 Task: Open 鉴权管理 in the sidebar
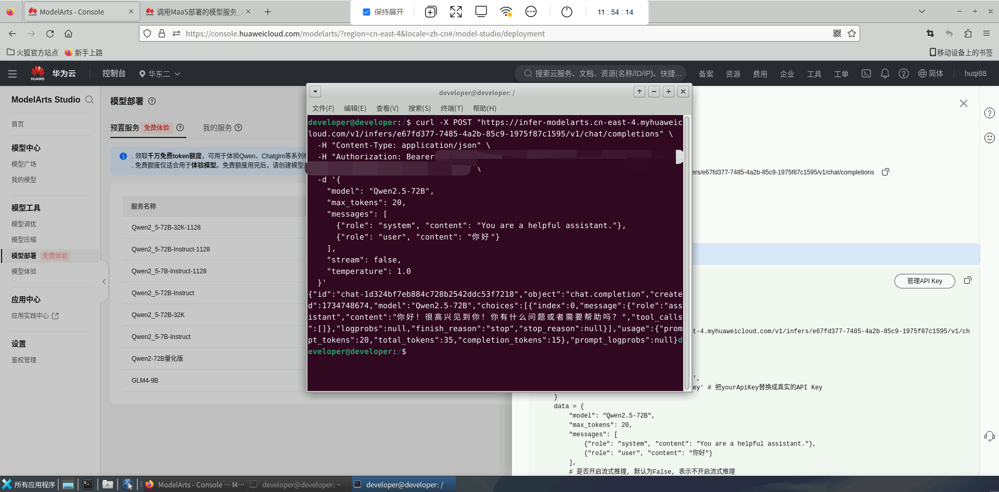[24, 360]
